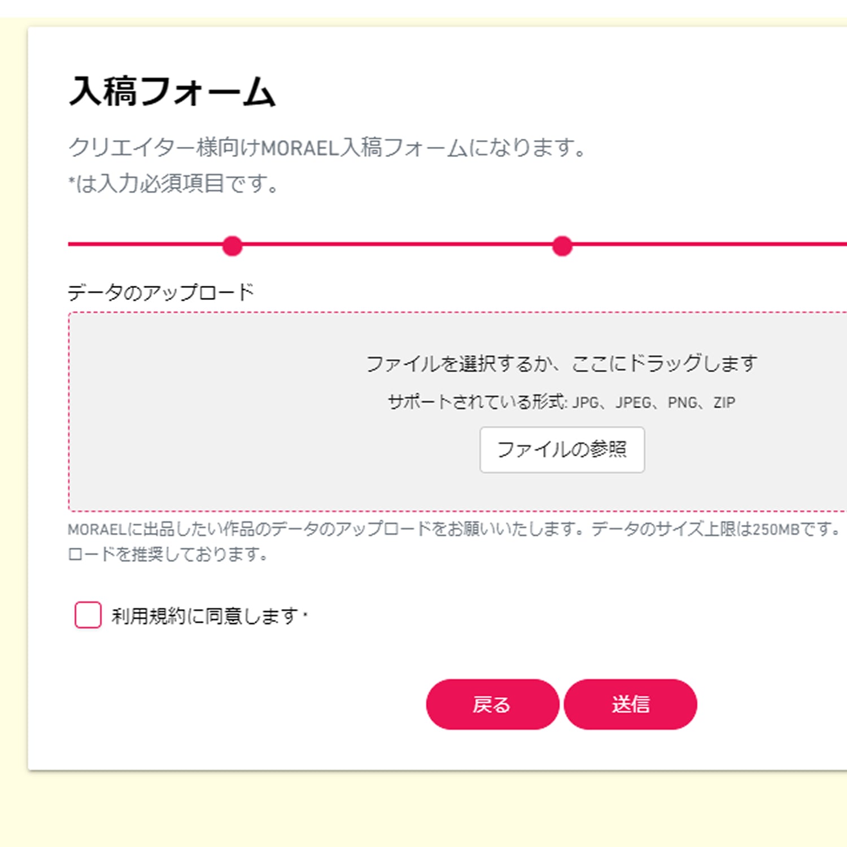Click the 利用規約に同意します label text
This screenshot has width=847, height=847.
(x=204, y=615)
